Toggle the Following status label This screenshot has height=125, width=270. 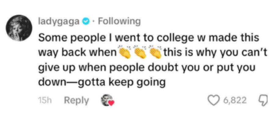pyautogui.click(x=119, y=21)
